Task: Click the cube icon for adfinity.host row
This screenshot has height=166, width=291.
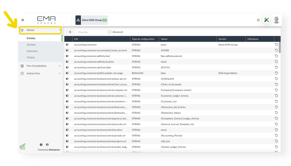Action: pos(67,56)
